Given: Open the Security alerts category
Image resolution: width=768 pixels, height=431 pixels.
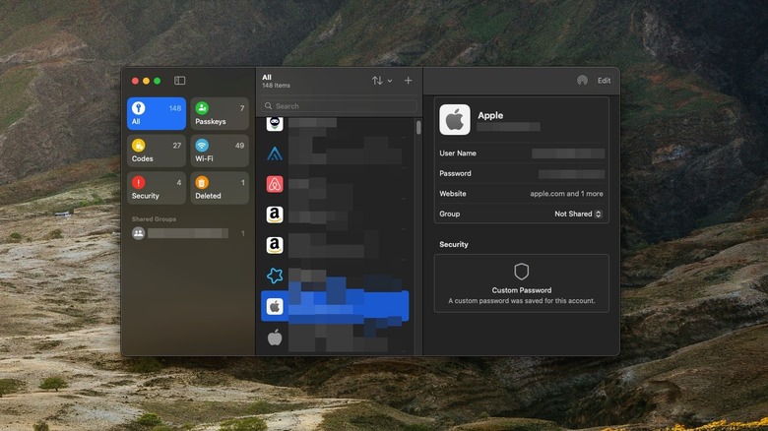Looking at the screenshot, I should [x=156, y=188].
